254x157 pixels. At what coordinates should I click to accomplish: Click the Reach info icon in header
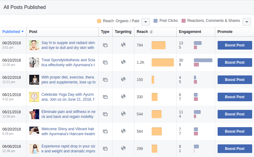point(151,32)
